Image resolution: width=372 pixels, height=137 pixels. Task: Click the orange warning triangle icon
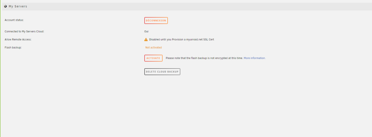[146, 39]
